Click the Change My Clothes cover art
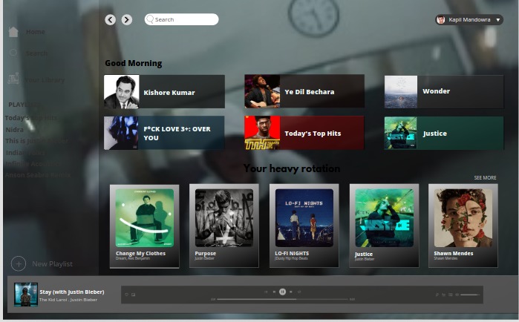 [x=145, y=218]
